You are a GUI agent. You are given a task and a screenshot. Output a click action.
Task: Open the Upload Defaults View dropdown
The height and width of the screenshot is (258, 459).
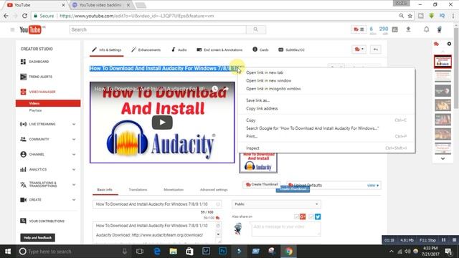[x=373, y=186]
